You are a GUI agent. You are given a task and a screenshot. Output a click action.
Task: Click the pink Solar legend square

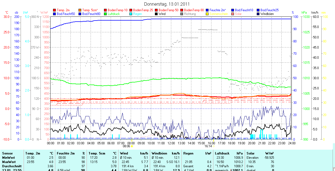coord(233,14)
